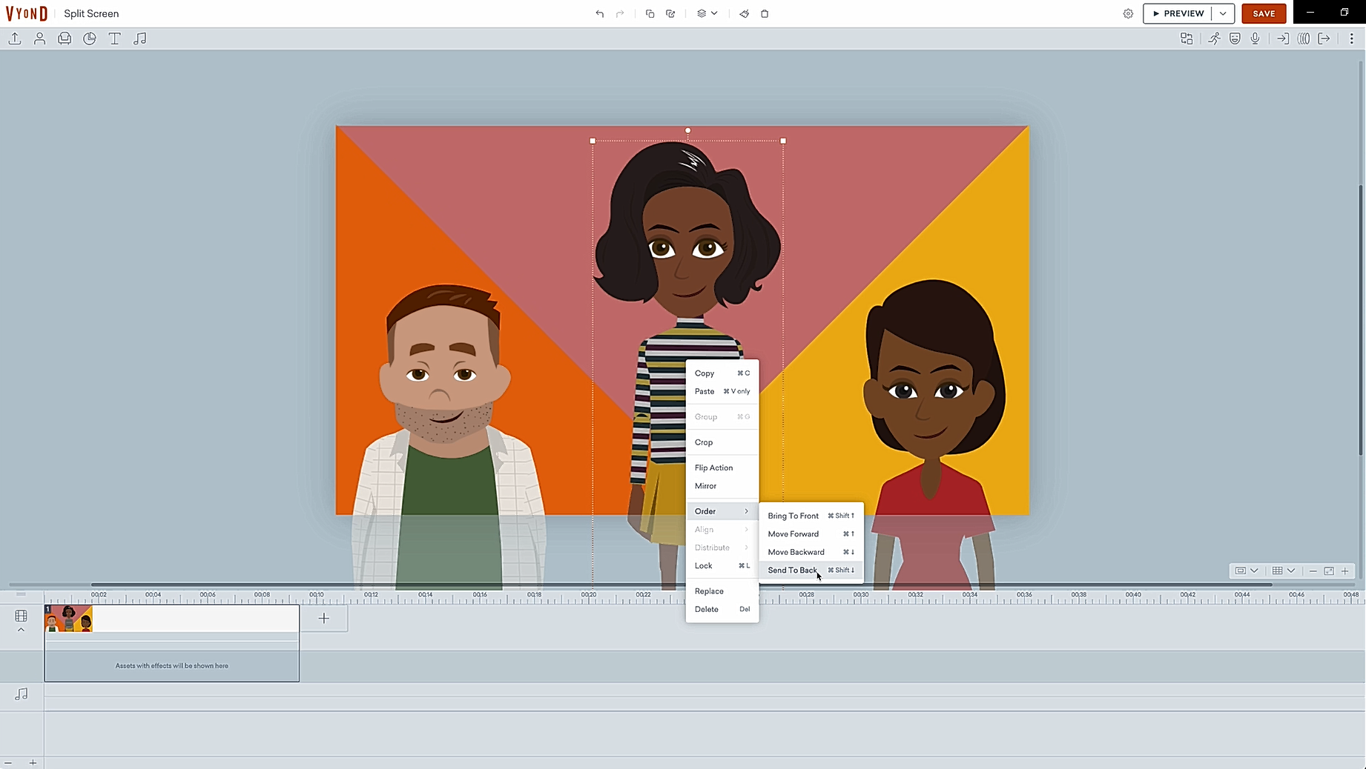
Task: Click the SAVE button
Action: pos(1264,13)
